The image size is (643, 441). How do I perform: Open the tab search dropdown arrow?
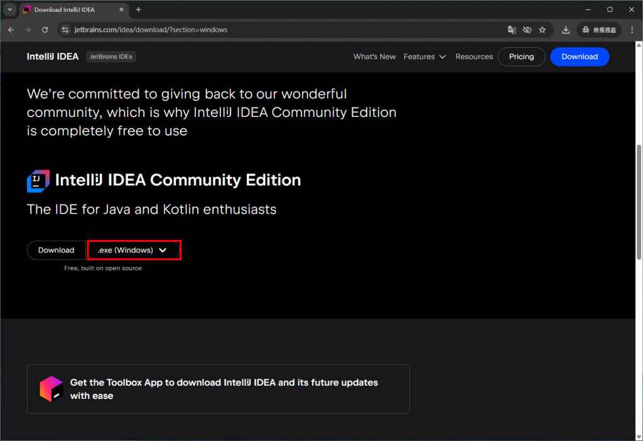pos(10,9)
